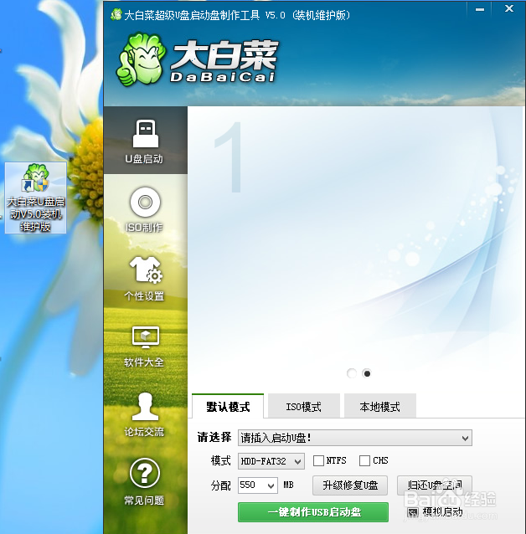The height and width of the screenshot is (534, 526).
Task: Switch to the 本地模式 tab
Action: (x=379, y=406)
